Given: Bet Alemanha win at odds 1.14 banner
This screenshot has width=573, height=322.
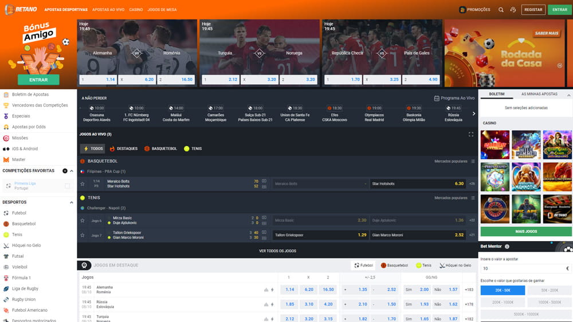Looking at the screenshot, I should tap(98, 79).
